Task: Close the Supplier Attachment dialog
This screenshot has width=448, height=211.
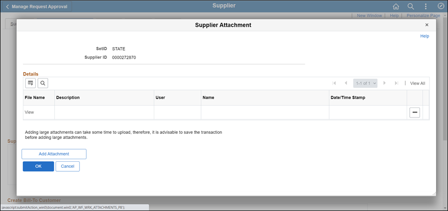Action: 427,25
